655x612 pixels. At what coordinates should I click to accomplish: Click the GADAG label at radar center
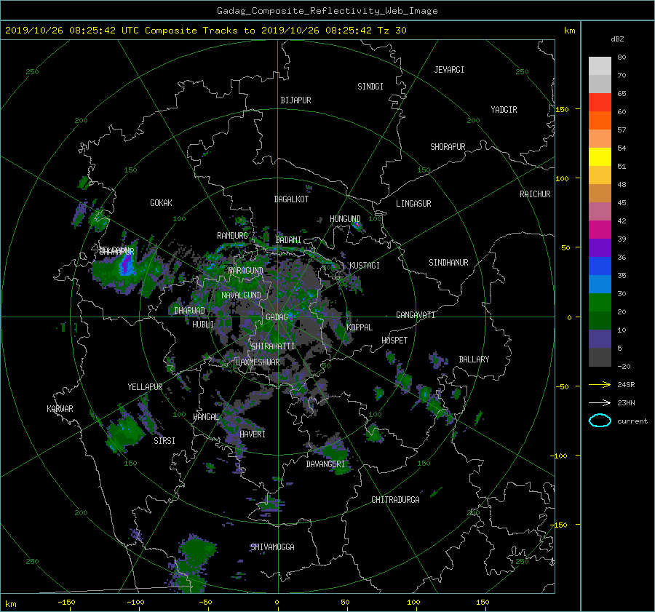coord(277,317)
